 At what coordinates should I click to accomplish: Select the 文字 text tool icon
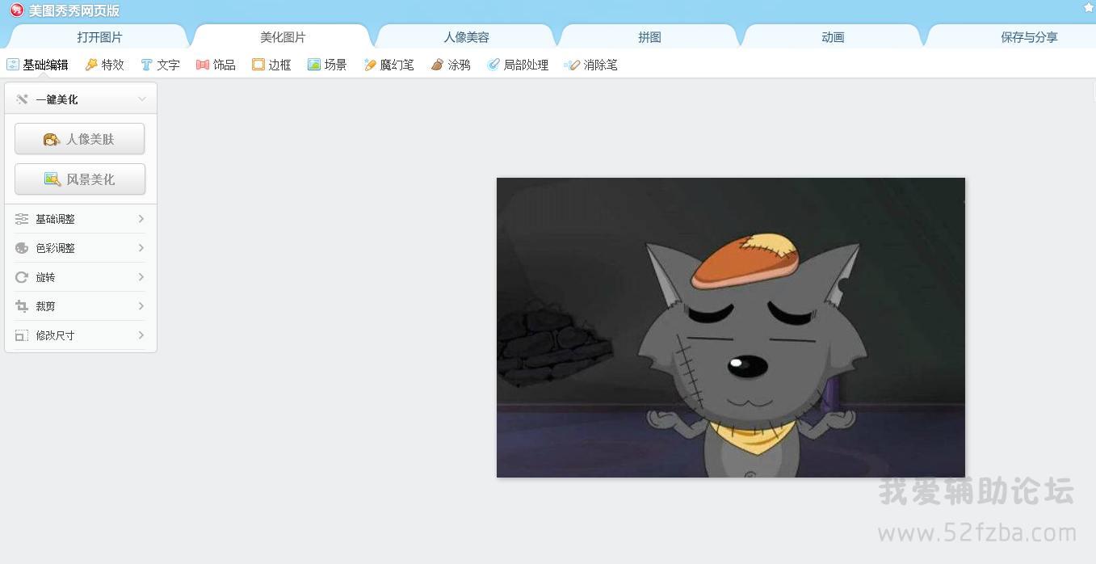[x=146, y=65]
